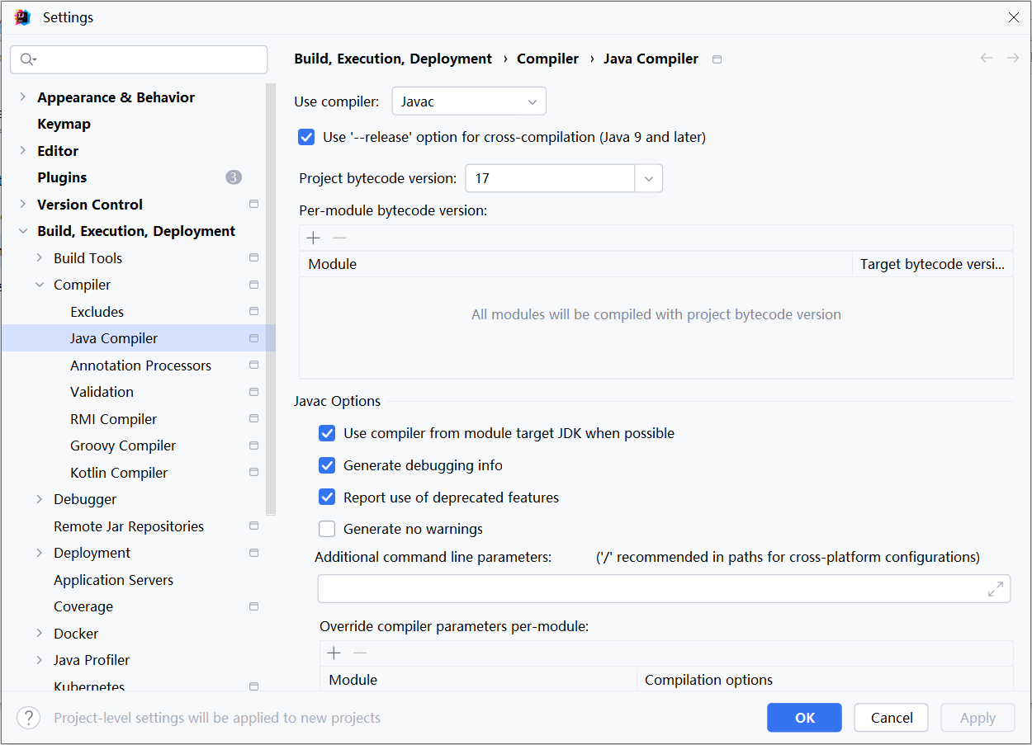Click the icon next to Java Compiler breadcrumb

point(716,59)
